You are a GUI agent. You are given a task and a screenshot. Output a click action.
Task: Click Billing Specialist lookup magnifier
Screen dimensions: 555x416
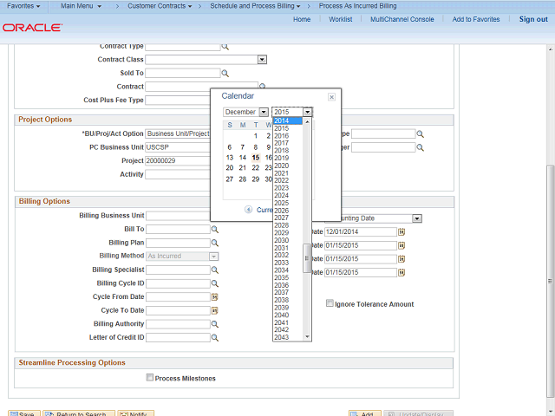tap(215, 270)
